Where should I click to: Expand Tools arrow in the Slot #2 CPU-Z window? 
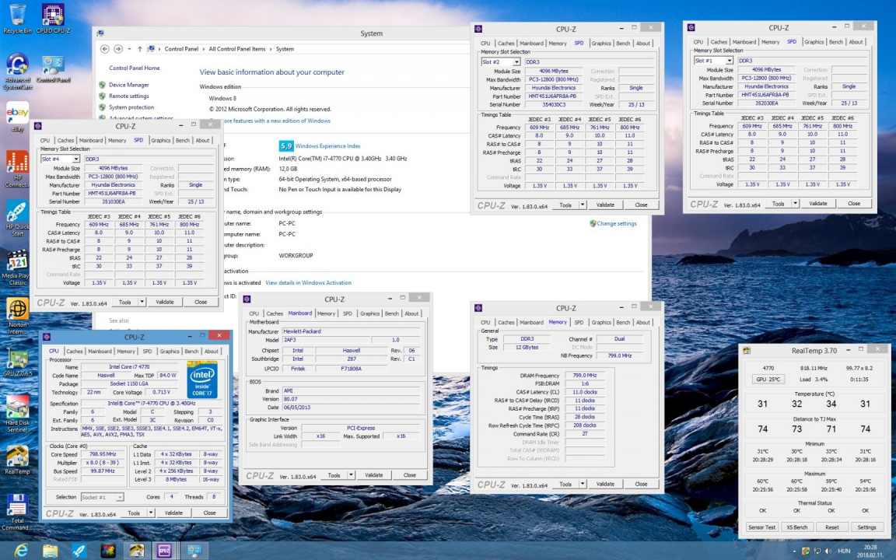pos(583,205)
